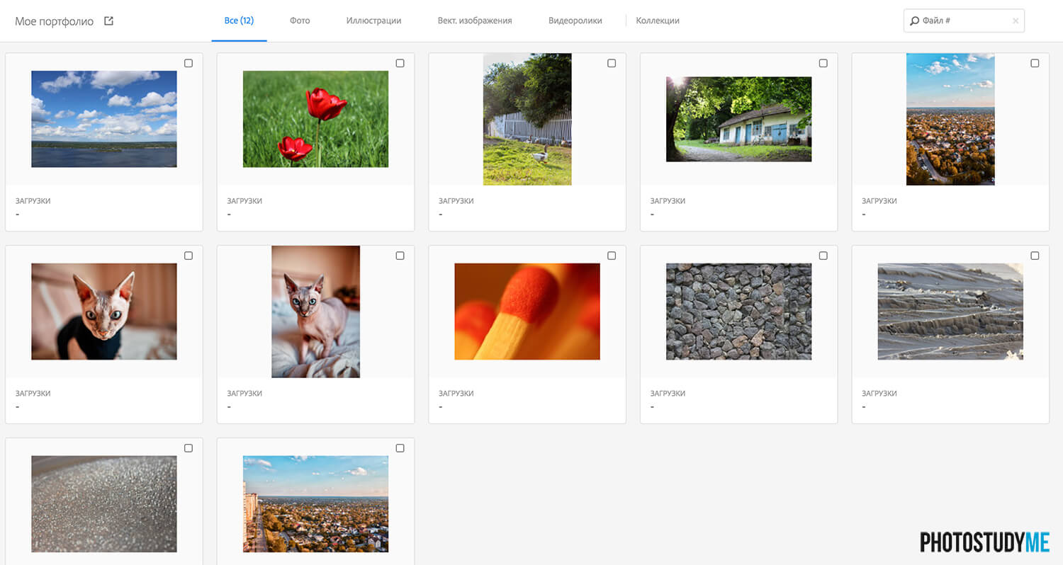Image resolution: width=1063 pixels, height=565 pixels.
Task: Open the portfolio external link icon
Action: [108, 21]
